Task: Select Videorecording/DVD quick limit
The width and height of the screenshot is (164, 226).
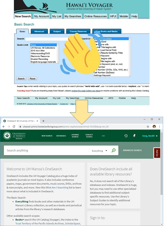Action: [40, 54]
